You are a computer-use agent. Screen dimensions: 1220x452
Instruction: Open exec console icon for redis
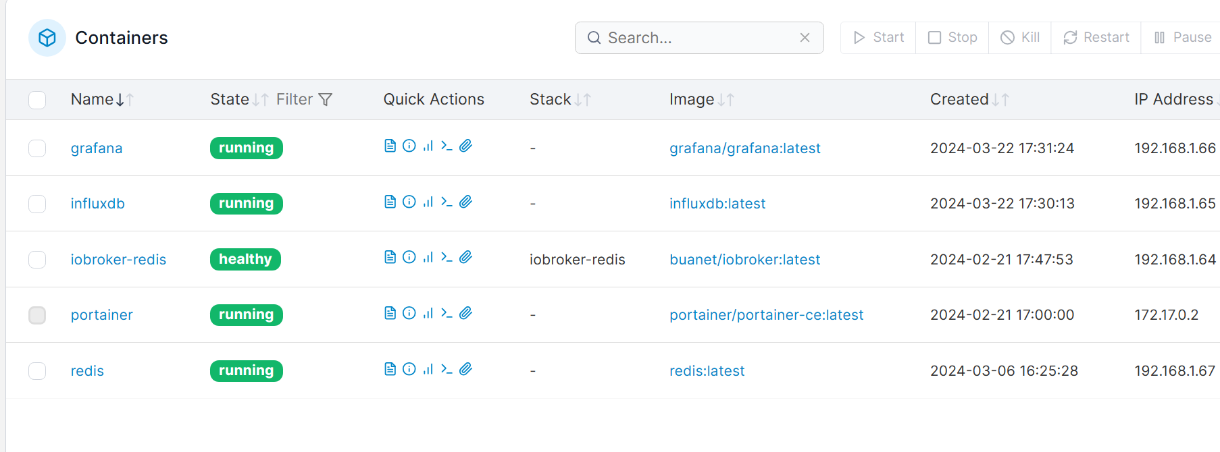tap(447, 369)
